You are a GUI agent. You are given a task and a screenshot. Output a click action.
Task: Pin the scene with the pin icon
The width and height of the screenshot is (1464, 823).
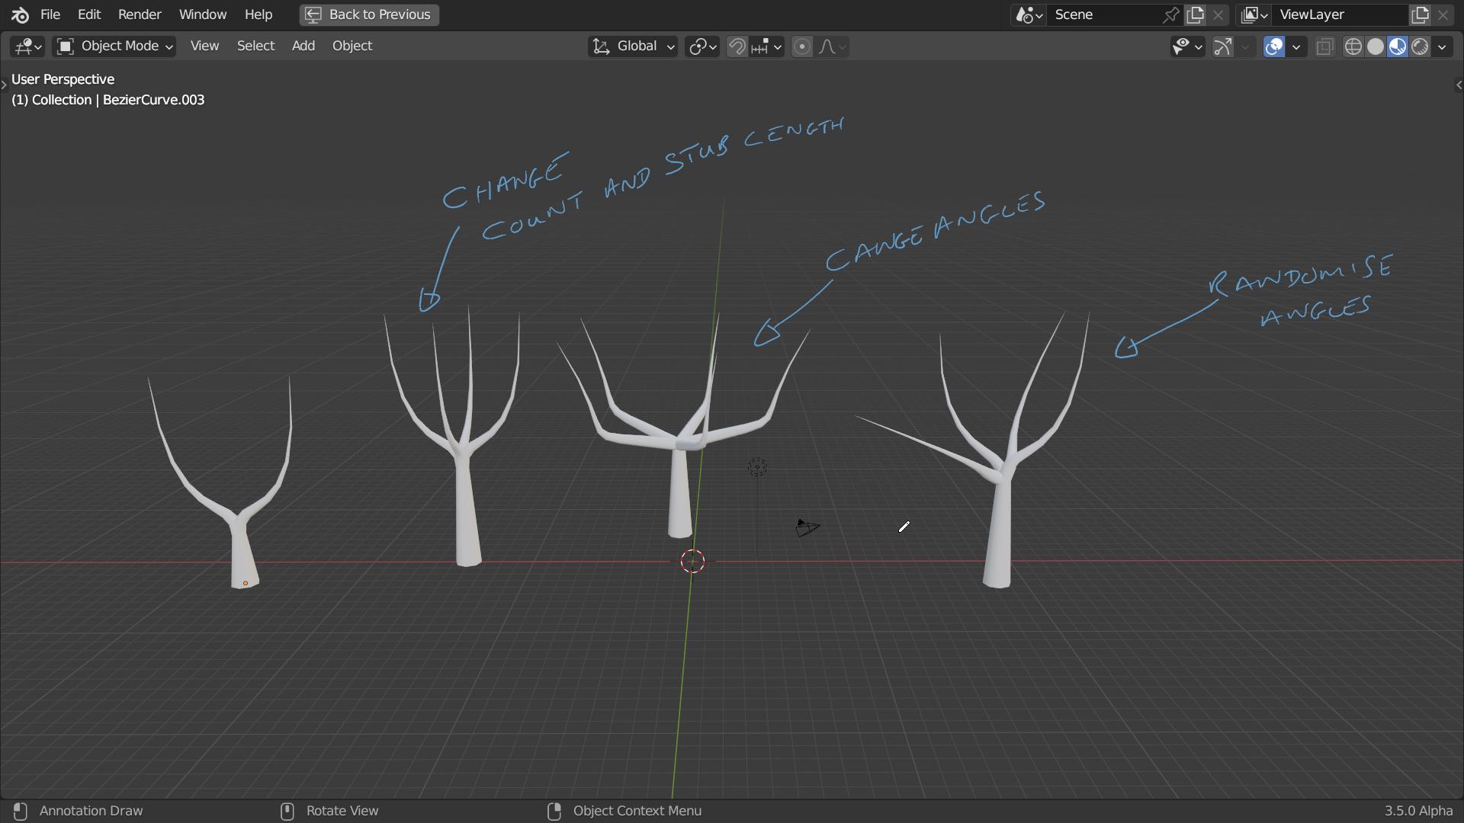1171,14
